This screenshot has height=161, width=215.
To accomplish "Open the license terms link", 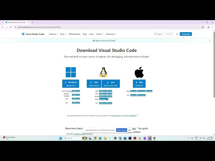I will (x=116, y=116).
